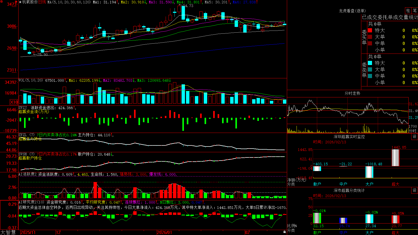This screenshot has width=418, height=235.
Task: Click the X10 multiplier box in volume panel
Action: pyautogui.click(x=14, y=102)
